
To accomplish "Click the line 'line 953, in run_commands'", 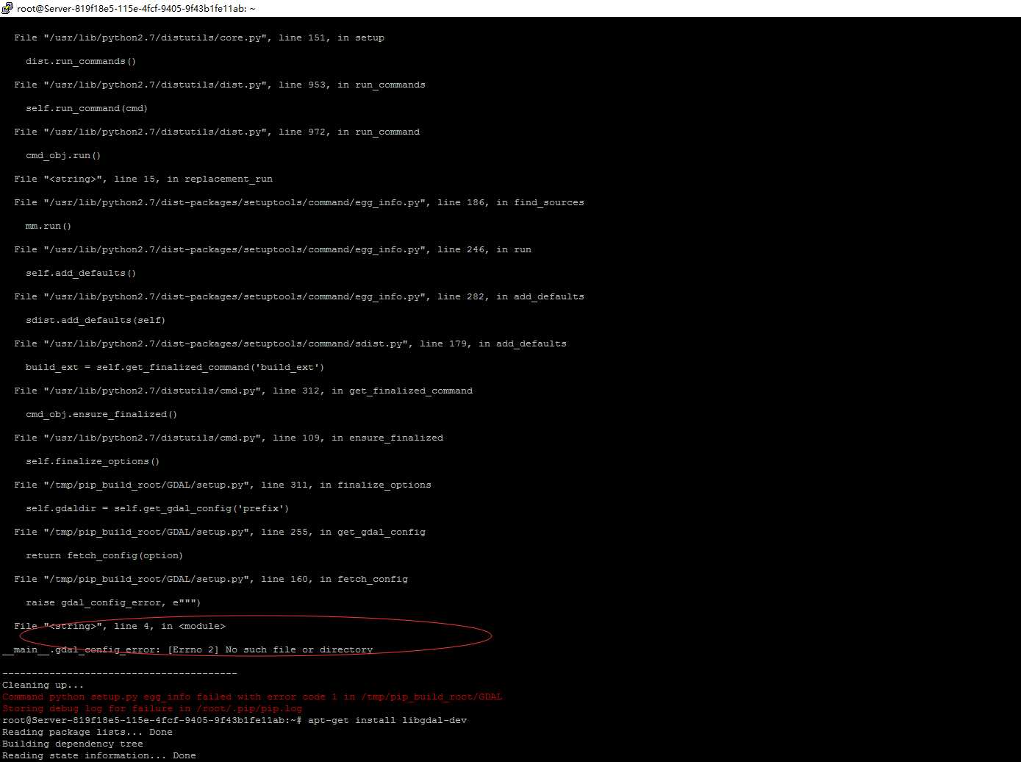I will (220, 85).
